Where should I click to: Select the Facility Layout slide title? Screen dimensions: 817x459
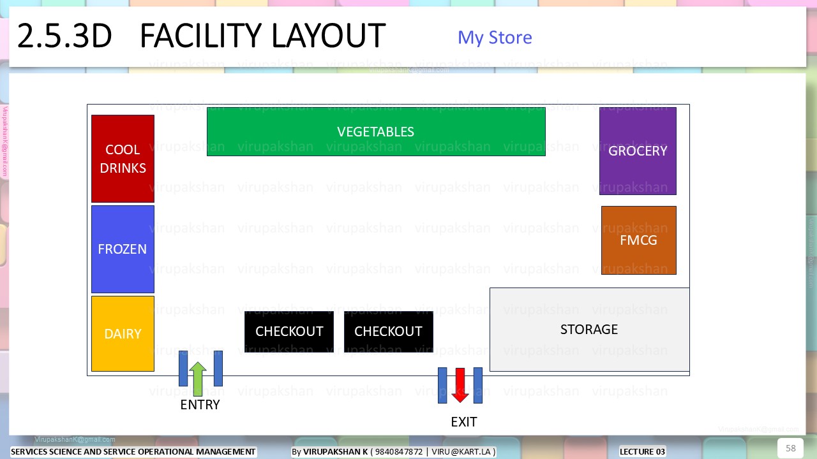[201, 36]
